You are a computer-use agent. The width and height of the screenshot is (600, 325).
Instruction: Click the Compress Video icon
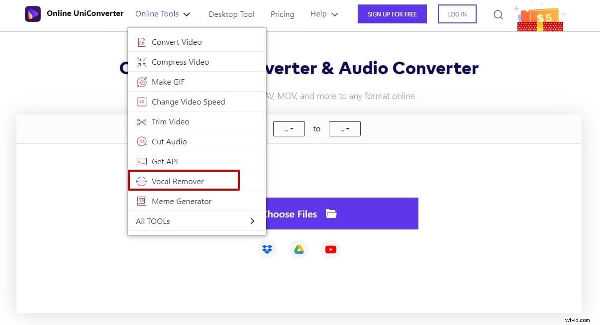click(x=141, y=62)
